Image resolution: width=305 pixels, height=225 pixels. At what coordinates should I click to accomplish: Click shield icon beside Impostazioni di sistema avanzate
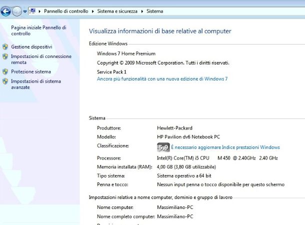pos(5,81)
